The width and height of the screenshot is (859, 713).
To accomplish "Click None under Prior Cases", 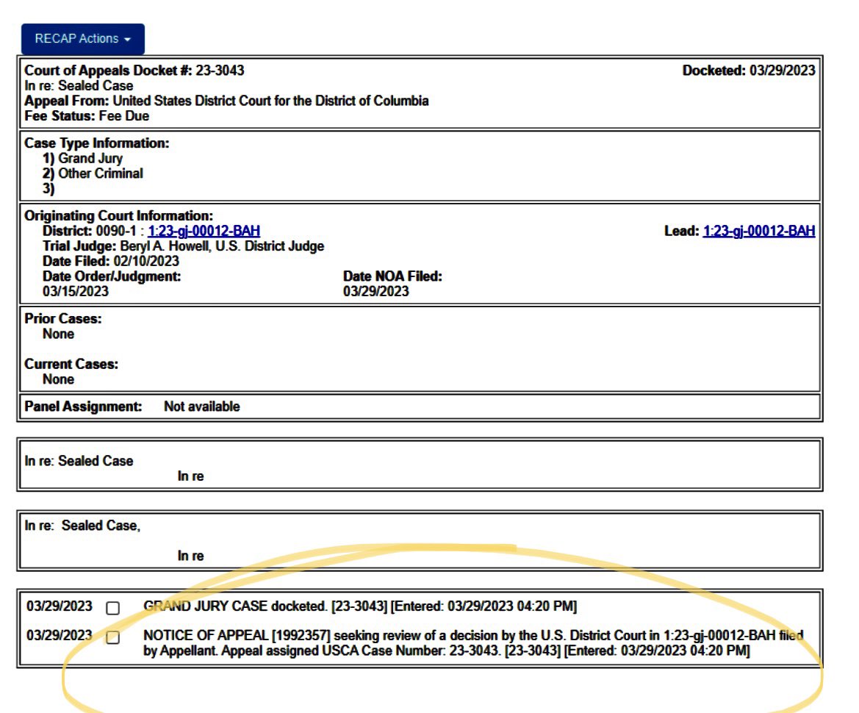I will click(59, 334).
